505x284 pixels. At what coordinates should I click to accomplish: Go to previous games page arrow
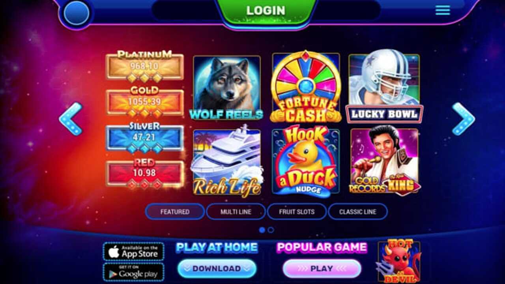coord(71,119)
